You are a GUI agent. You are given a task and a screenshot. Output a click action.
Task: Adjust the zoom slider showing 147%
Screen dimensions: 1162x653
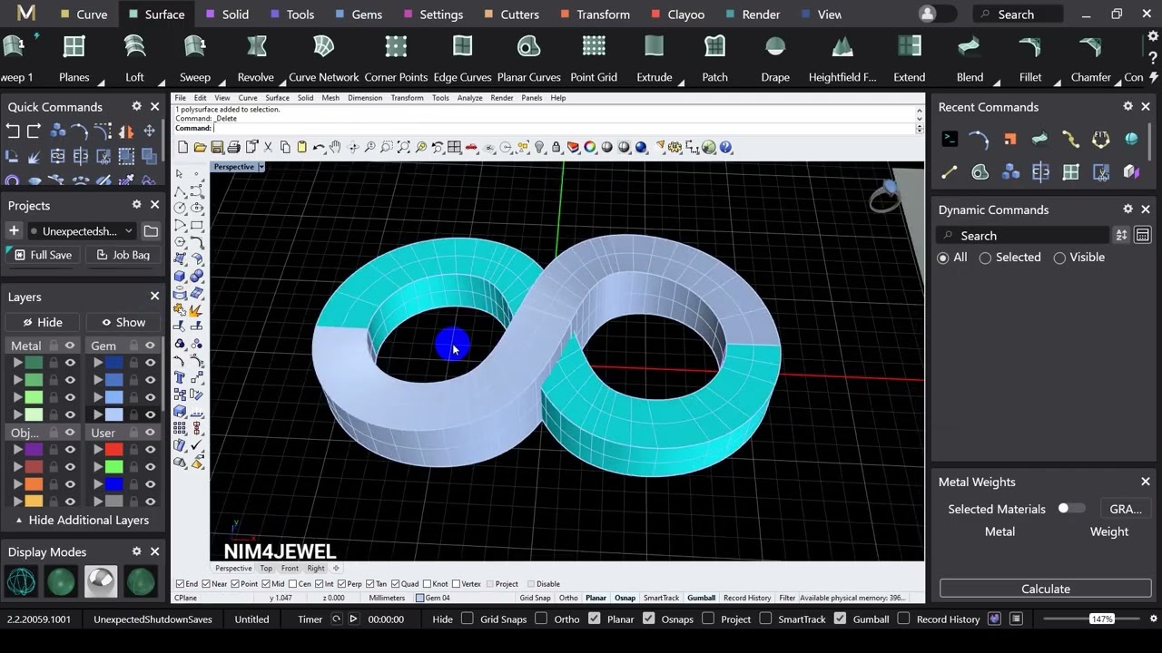tap(1100, 619)
